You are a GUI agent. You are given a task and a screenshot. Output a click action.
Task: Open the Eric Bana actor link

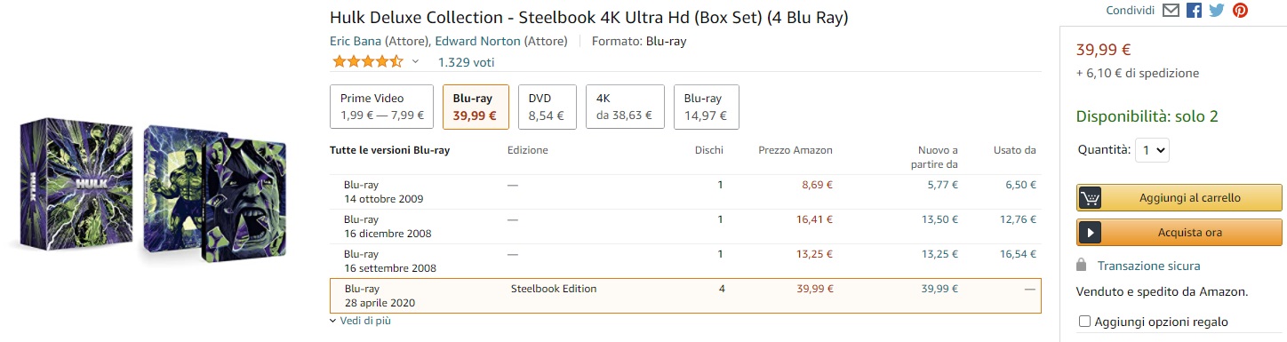point(356,41)
